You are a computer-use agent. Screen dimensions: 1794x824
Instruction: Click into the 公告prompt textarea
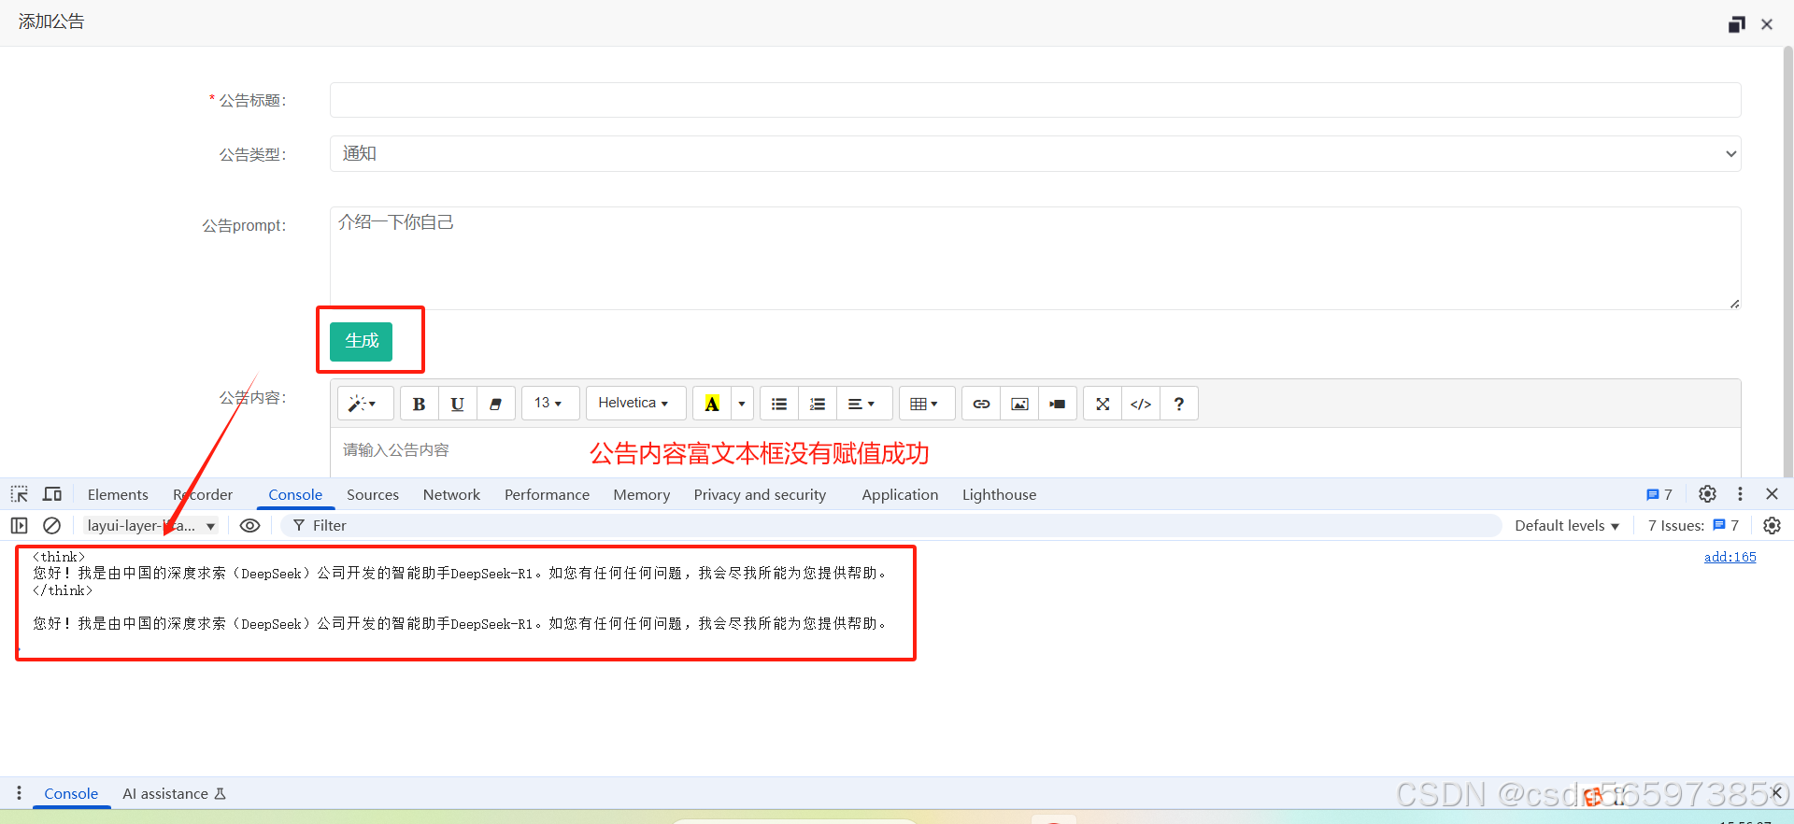(x=1034, y=258)
